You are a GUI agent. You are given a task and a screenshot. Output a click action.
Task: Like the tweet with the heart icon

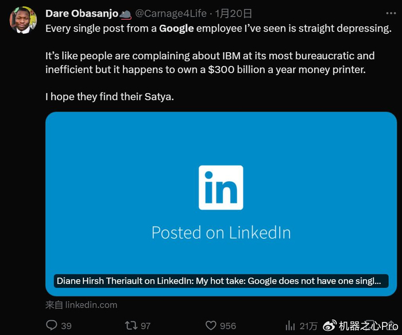(211, 325)
